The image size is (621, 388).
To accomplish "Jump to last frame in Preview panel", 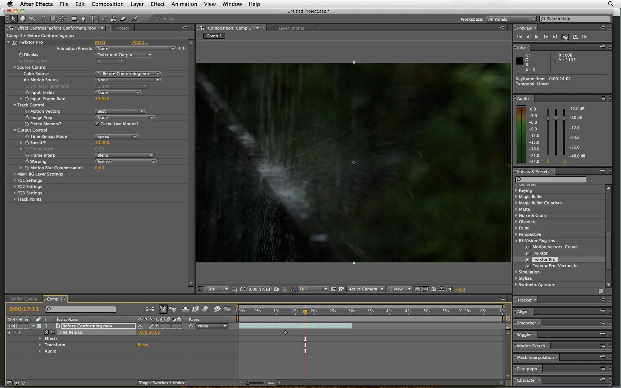I will pyautogui.click(x=555, y=37).
